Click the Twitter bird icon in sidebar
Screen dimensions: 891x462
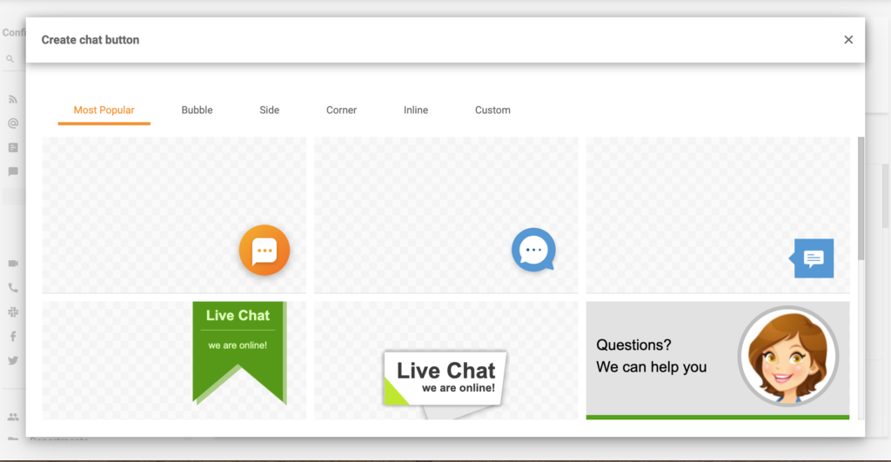12,360
